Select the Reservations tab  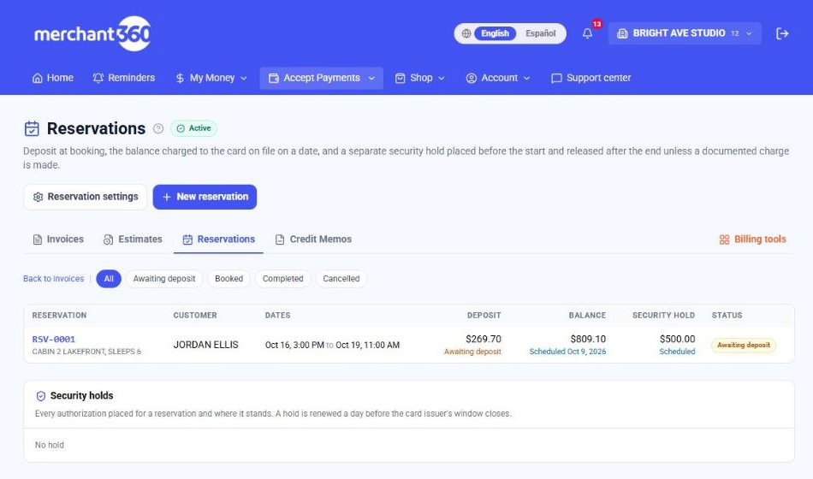coord(218,239)
